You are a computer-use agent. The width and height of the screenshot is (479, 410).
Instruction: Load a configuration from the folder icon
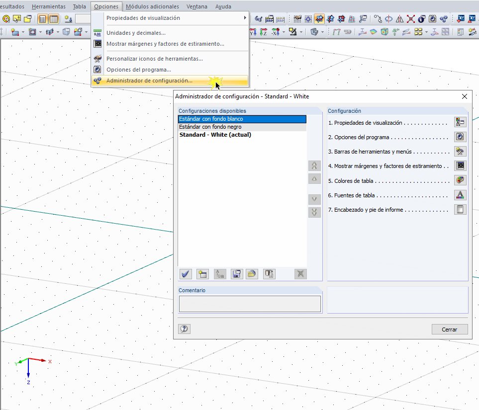tap(252, 274)
